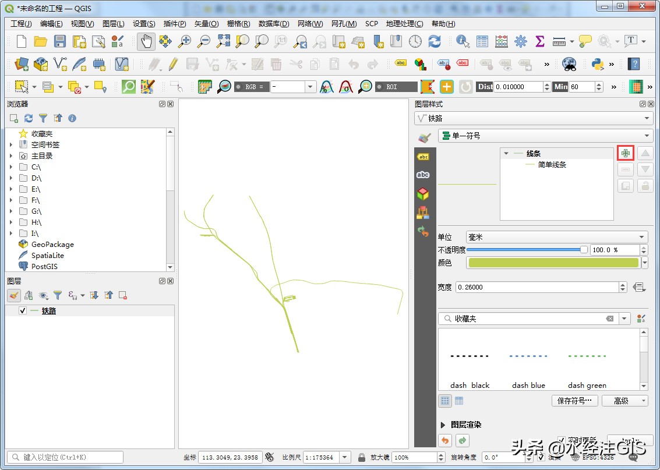Uncheck the 铁路 layer visibility checkbox

(x=23, y=310)
